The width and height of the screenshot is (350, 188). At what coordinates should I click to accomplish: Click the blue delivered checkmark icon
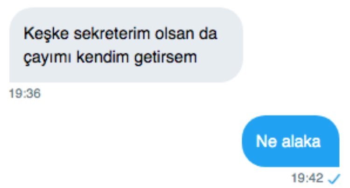[x=334, y=179]
